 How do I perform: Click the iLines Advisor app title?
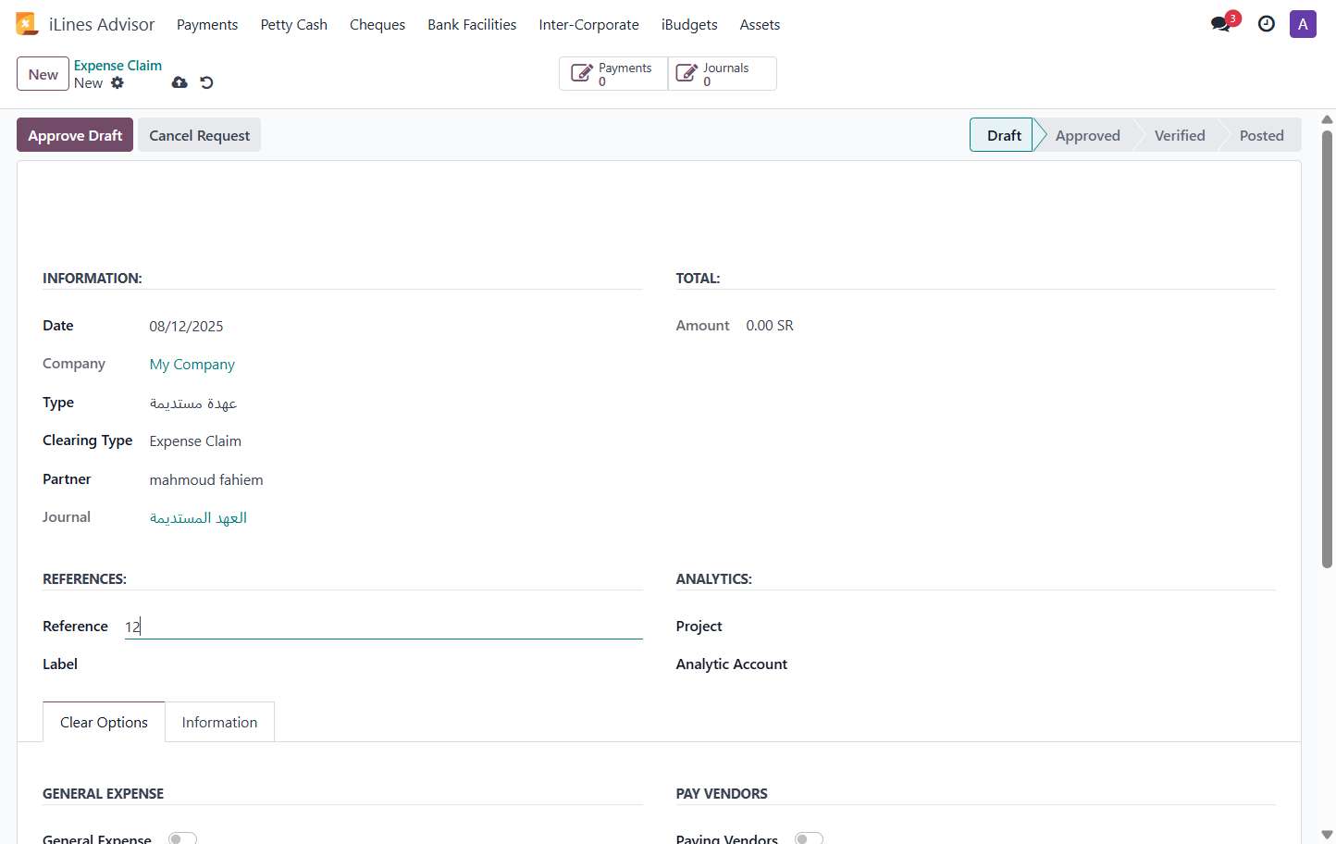102,25
